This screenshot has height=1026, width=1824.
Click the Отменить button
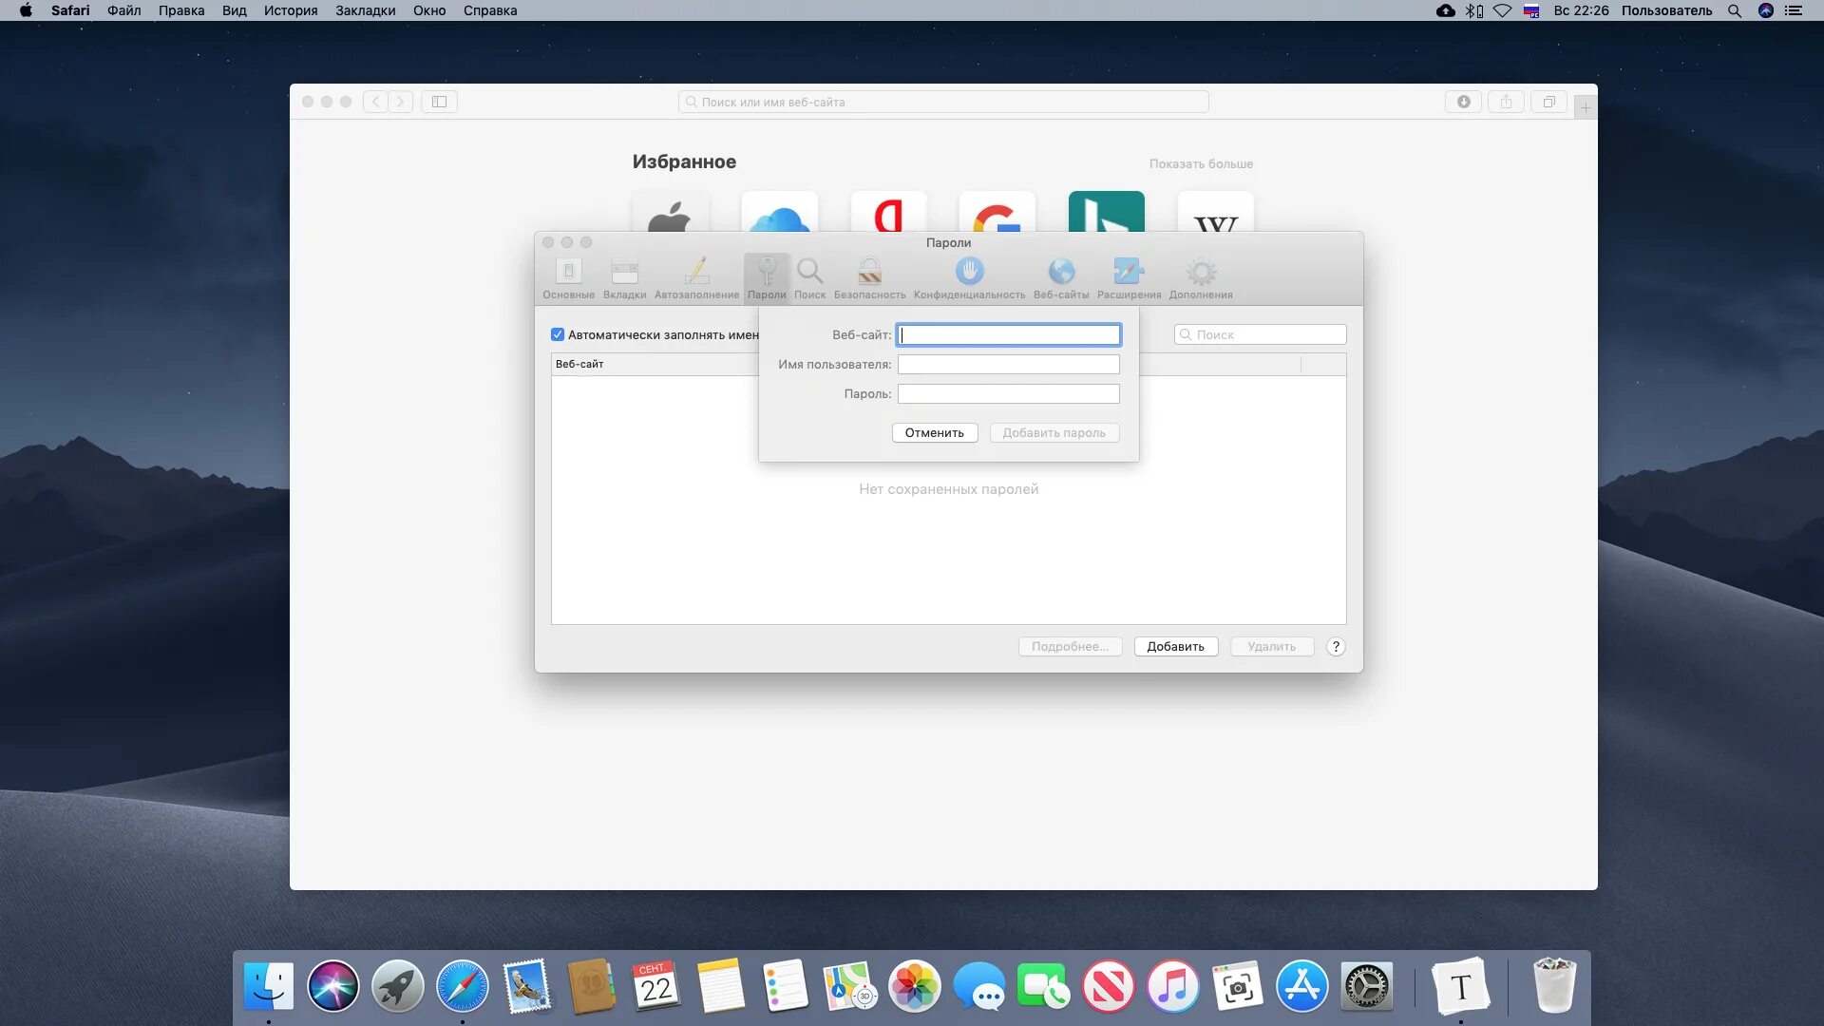pos(934,432)
